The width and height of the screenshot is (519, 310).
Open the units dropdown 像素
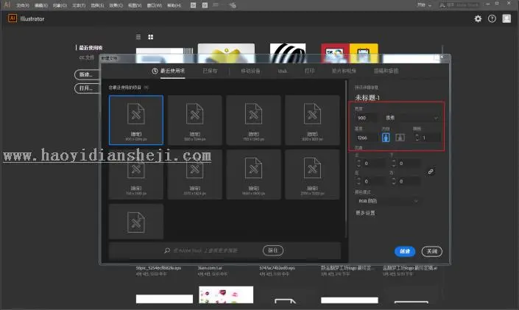(x=412, y=118)
